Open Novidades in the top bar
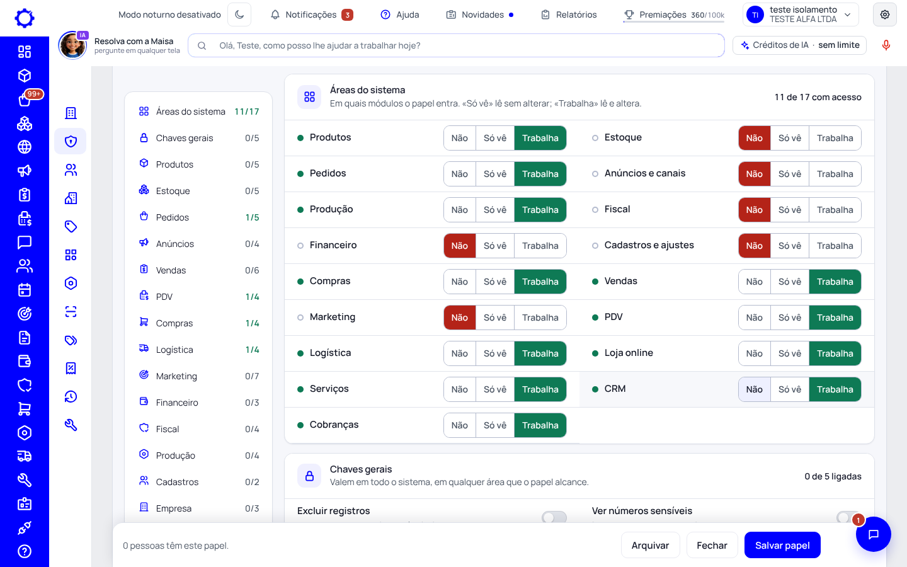 coord(480,14)
